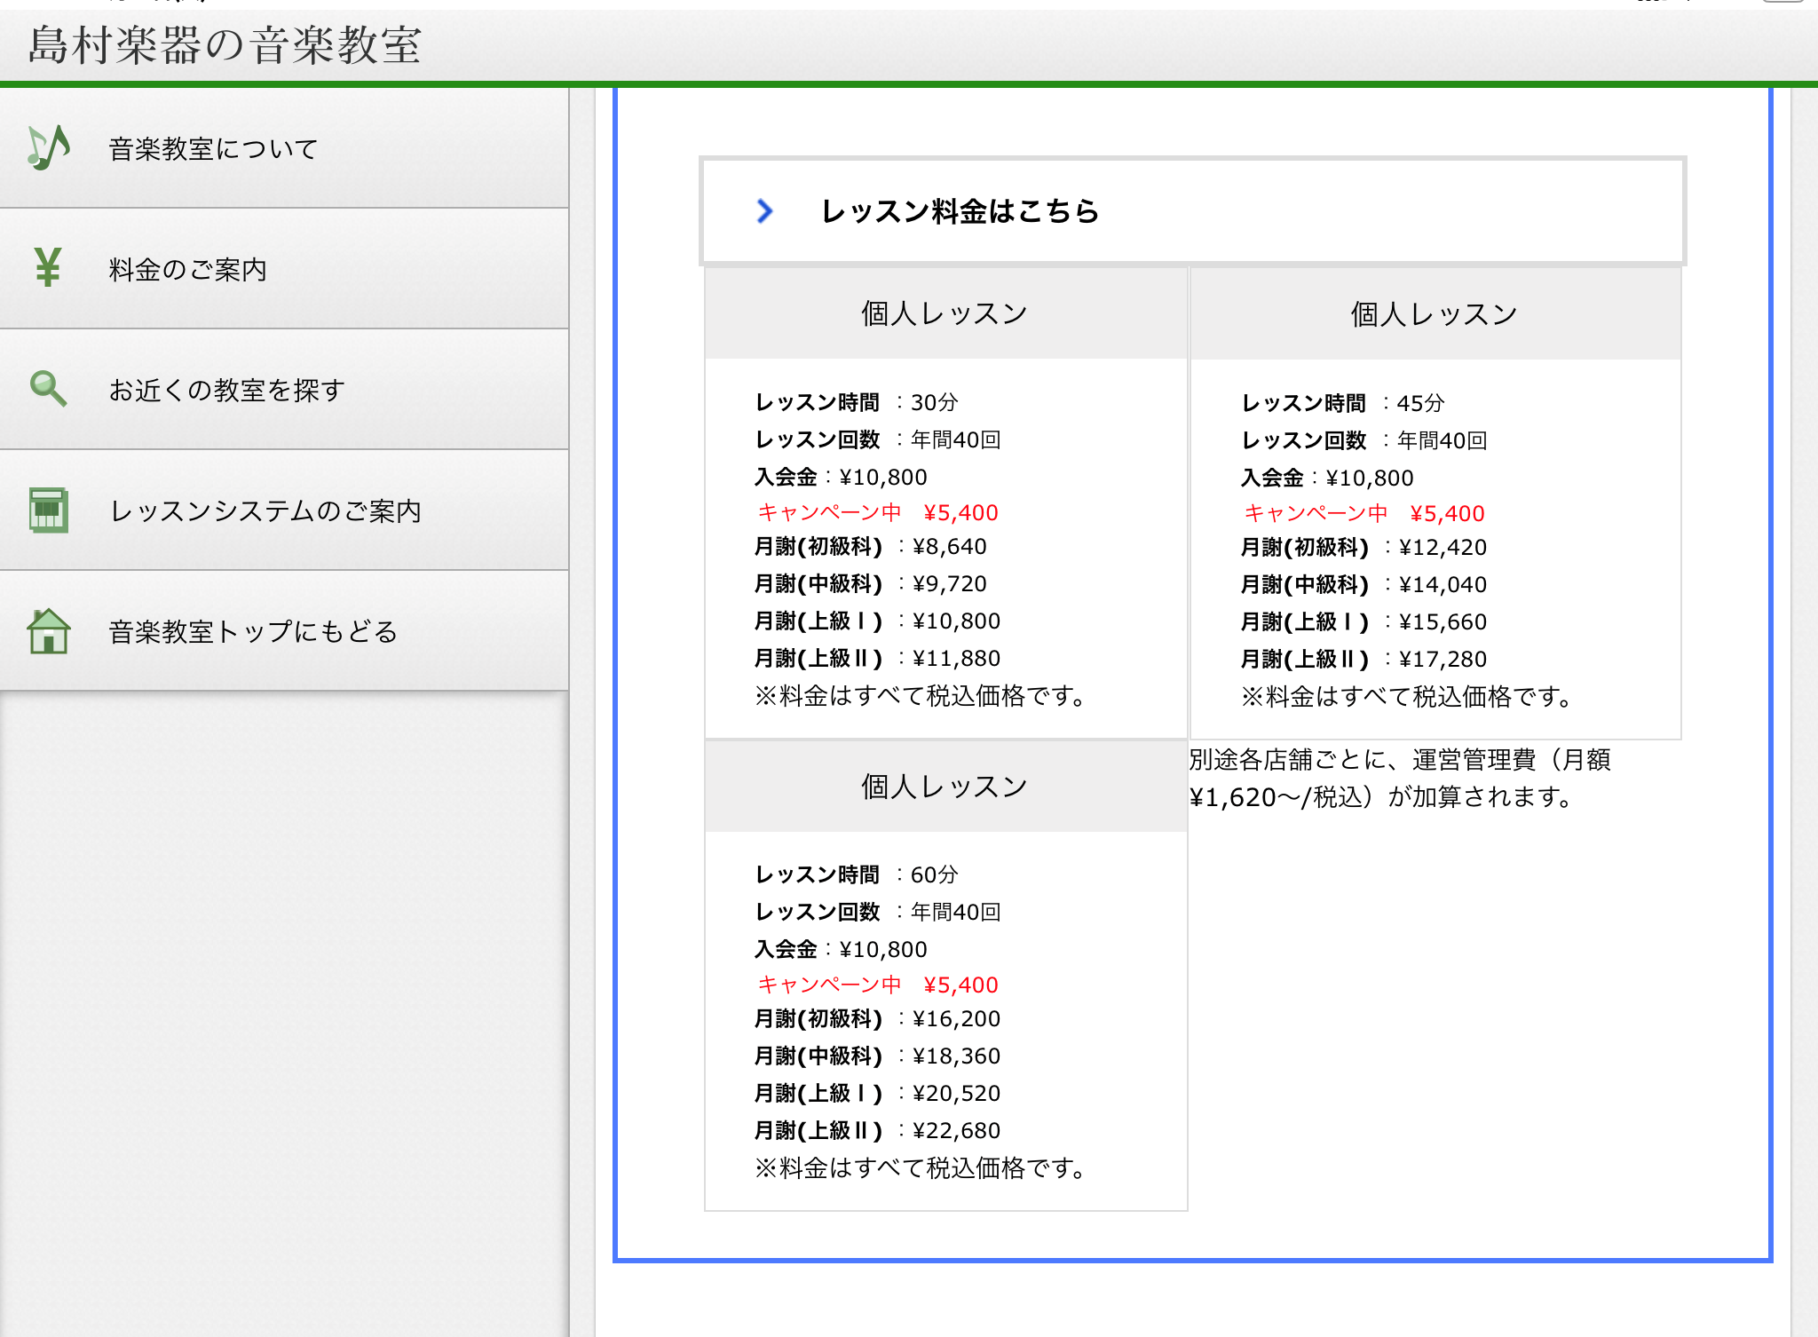Click 月謝(上級Ⅱ) ¥22,680 price line
Screen dimensions: 1818x1337
coord(877,1130)
